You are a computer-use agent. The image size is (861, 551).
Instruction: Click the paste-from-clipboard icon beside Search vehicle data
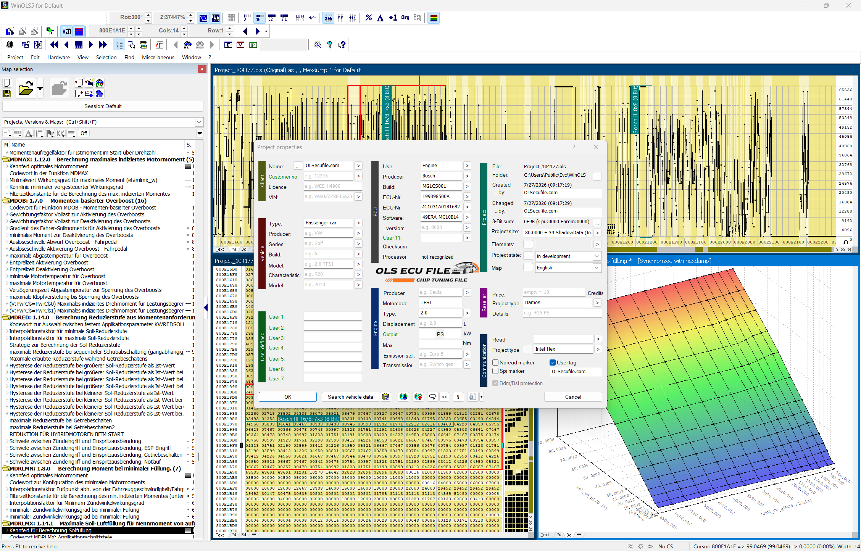tap(386, 397)
